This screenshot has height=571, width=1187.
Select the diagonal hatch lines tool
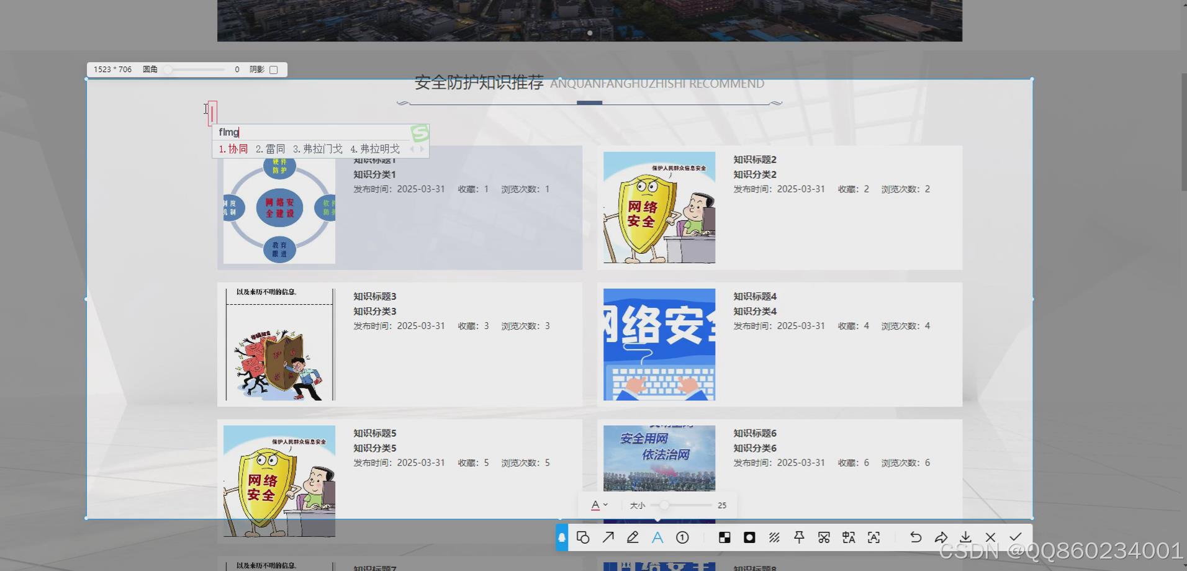(774, 537)
